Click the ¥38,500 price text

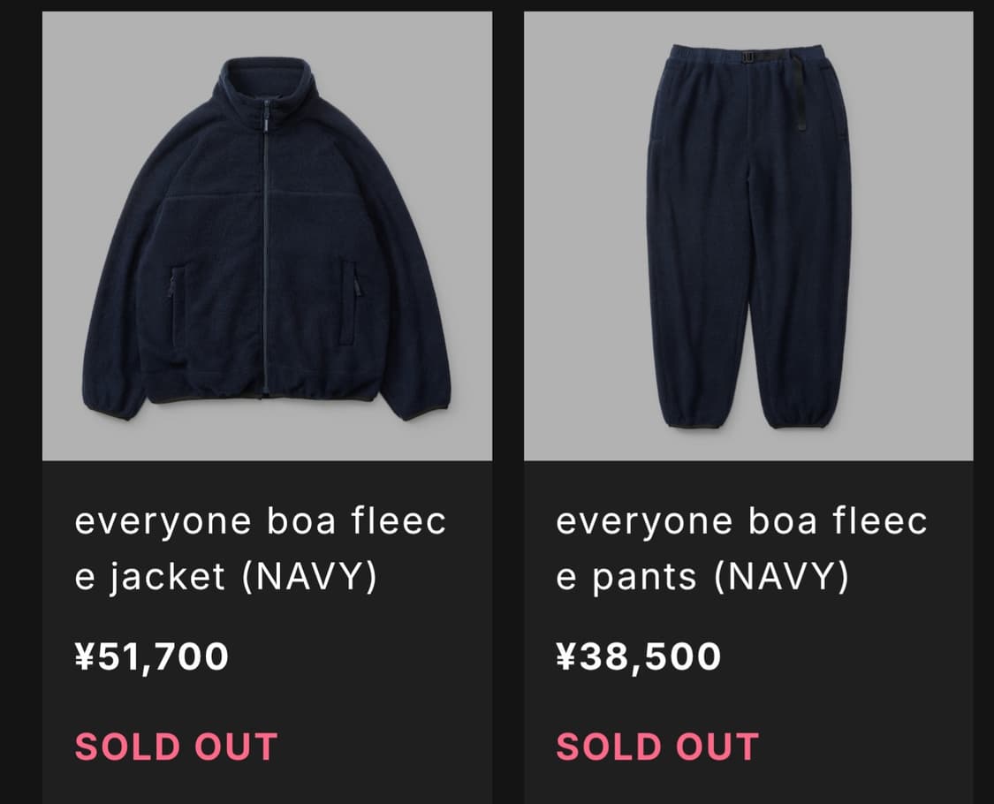639,656
